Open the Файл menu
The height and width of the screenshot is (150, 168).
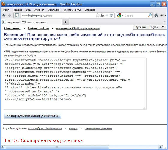pos(6,10)
